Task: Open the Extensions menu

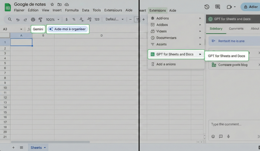Action: point(157,10)
